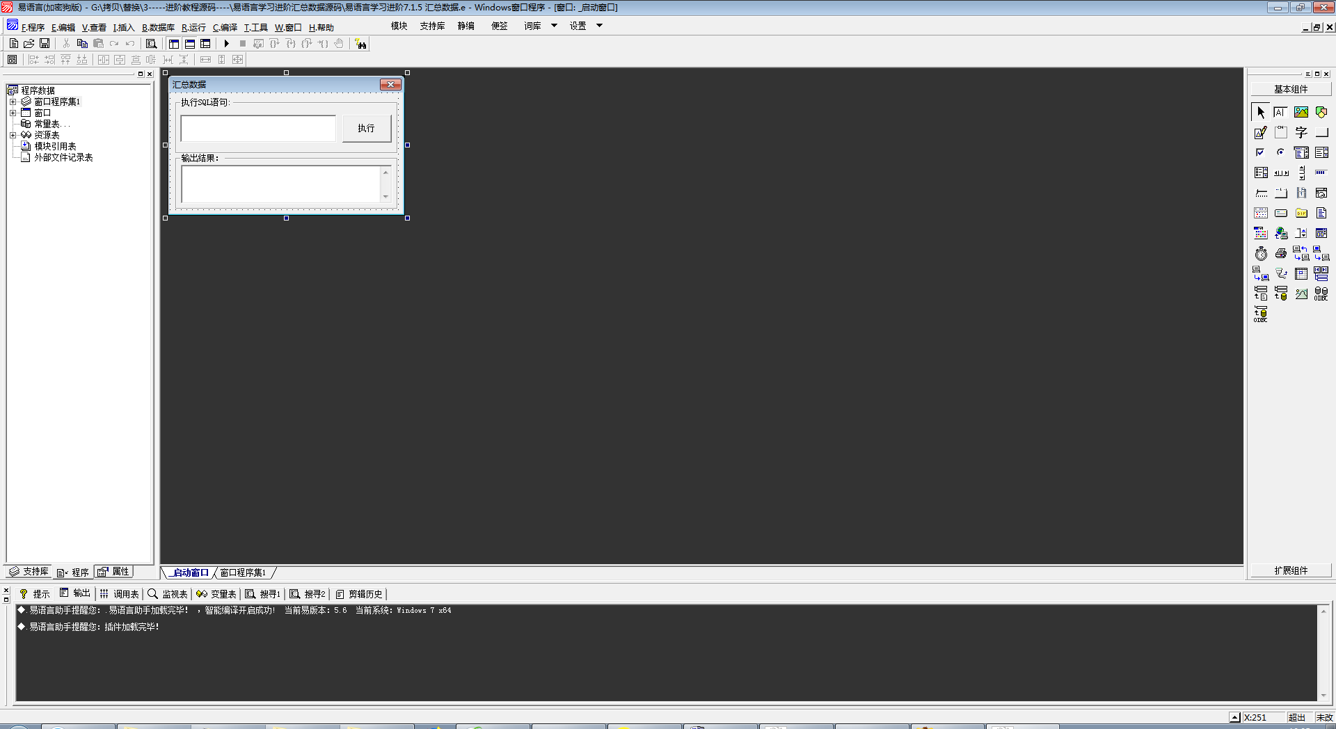Screen dimensions: 1336x729
Task: Select the edit box component icon
Action: [x=1281, y=112]
